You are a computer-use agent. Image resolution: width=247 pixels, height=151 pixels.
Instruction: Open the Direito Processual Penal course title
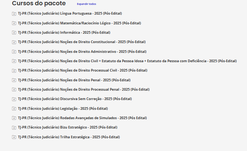click(x=84, y=90)
